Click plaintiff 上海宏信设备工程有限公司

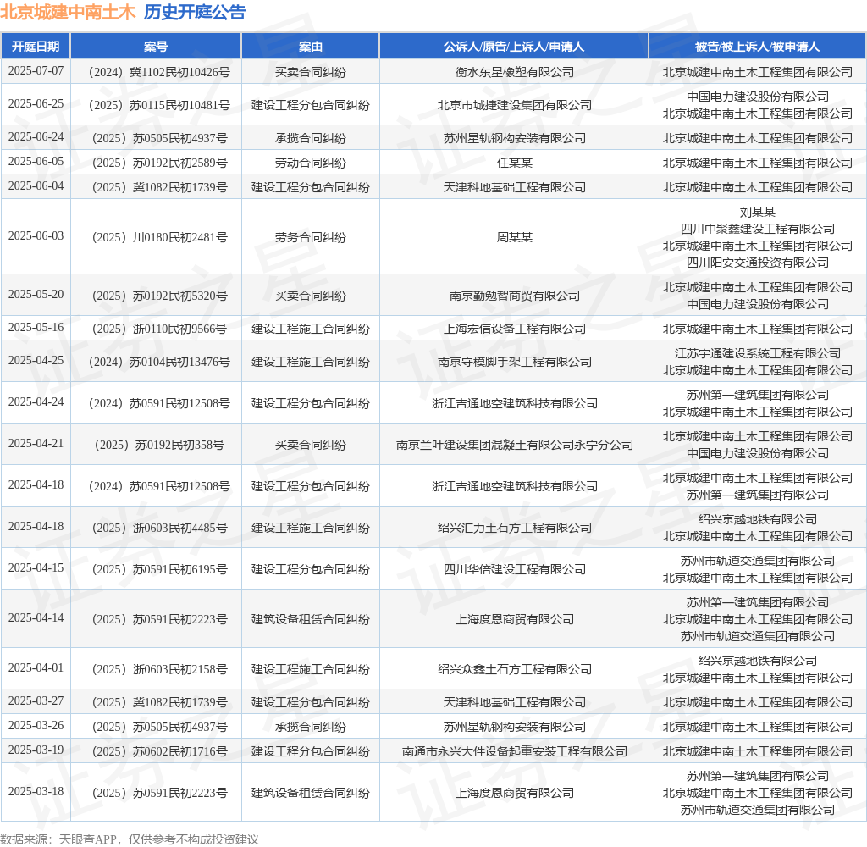514,329
